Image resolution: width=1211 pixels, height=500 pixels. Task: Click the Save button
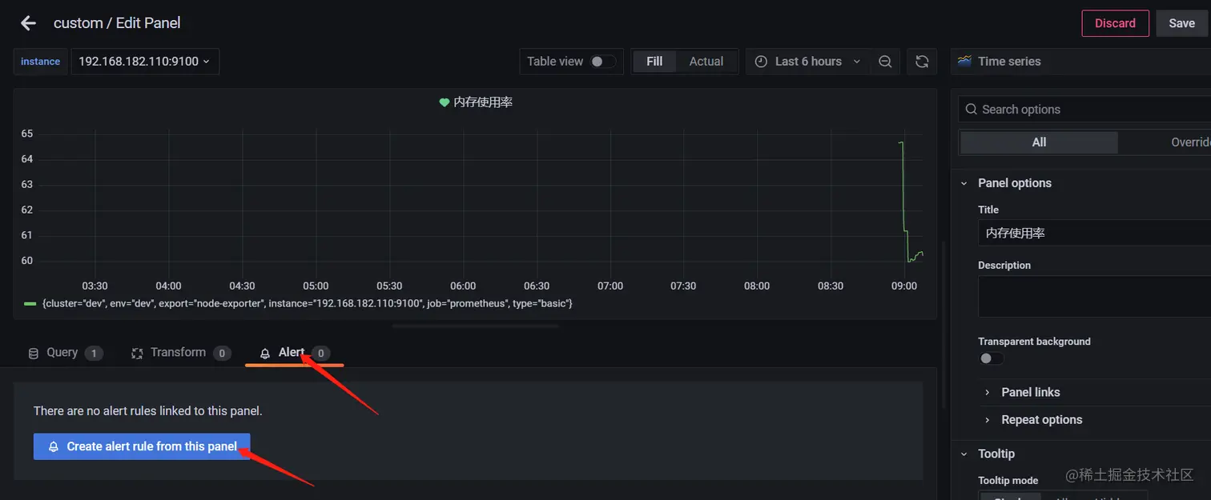tap(1181, 23)
